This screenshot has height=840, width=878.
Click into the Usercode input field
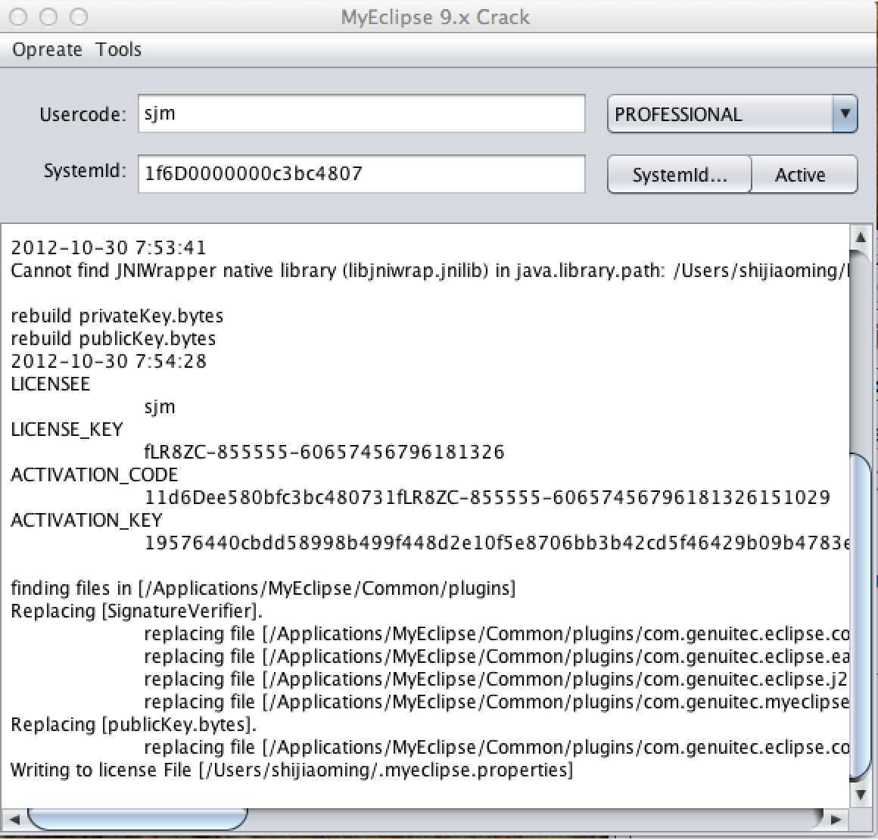361,114
